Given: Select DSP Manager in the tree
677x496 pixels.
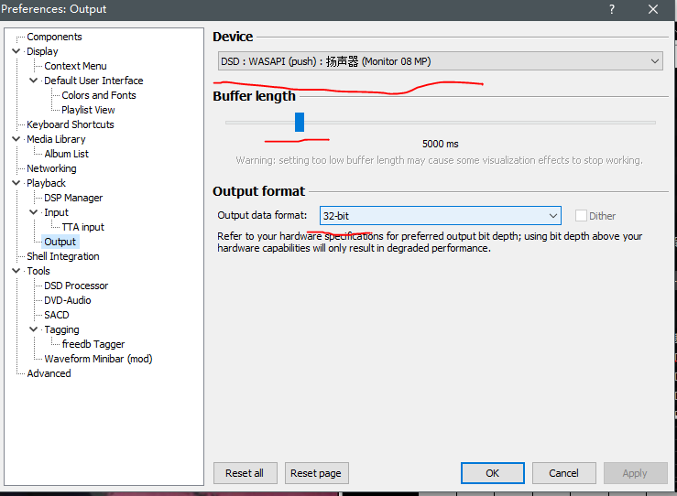Looking at the screenshot, I should tap(73, 198).
